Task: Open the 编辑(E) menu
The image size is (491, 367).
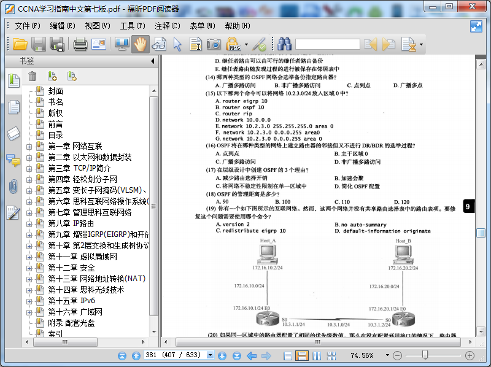Action: click(x=63, y=26)
